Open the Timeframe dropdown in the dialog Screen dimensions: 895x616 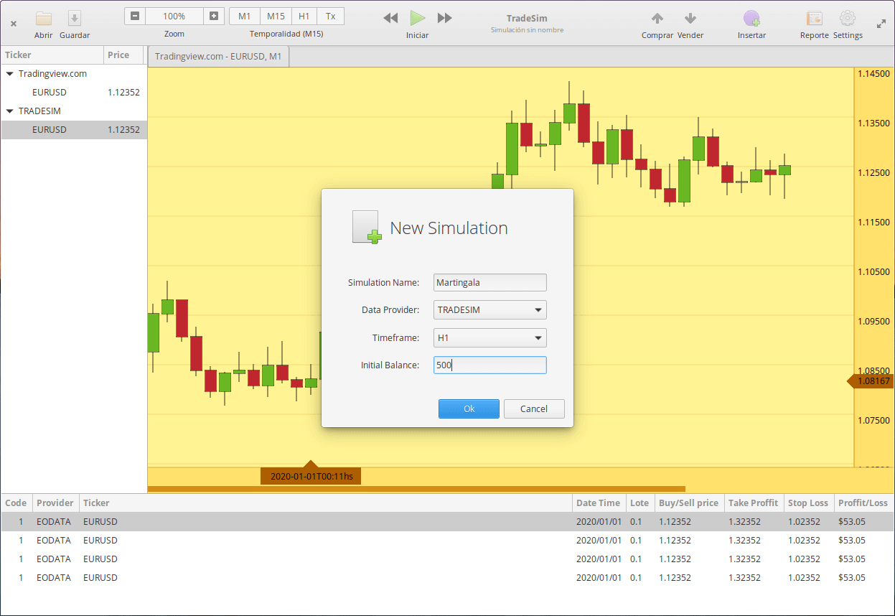[x=489, y=337]
